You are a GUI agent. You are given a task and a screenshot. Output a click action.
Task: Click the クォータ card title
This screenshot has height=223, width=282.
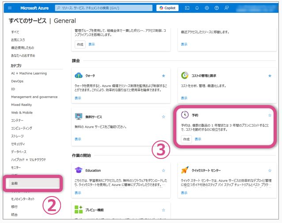90,76
